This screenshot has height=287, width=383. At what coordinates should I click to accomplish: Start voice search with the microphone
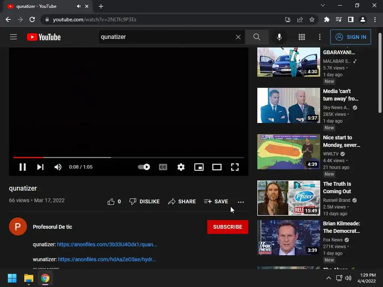[279, 37]
